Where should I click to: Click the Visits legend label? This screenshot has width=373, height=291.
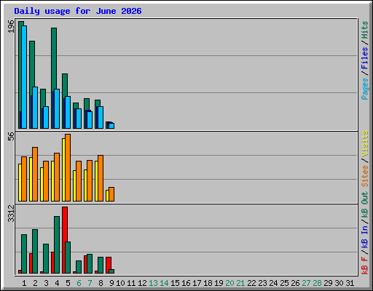pyautogui.click(x=364, y=144)
